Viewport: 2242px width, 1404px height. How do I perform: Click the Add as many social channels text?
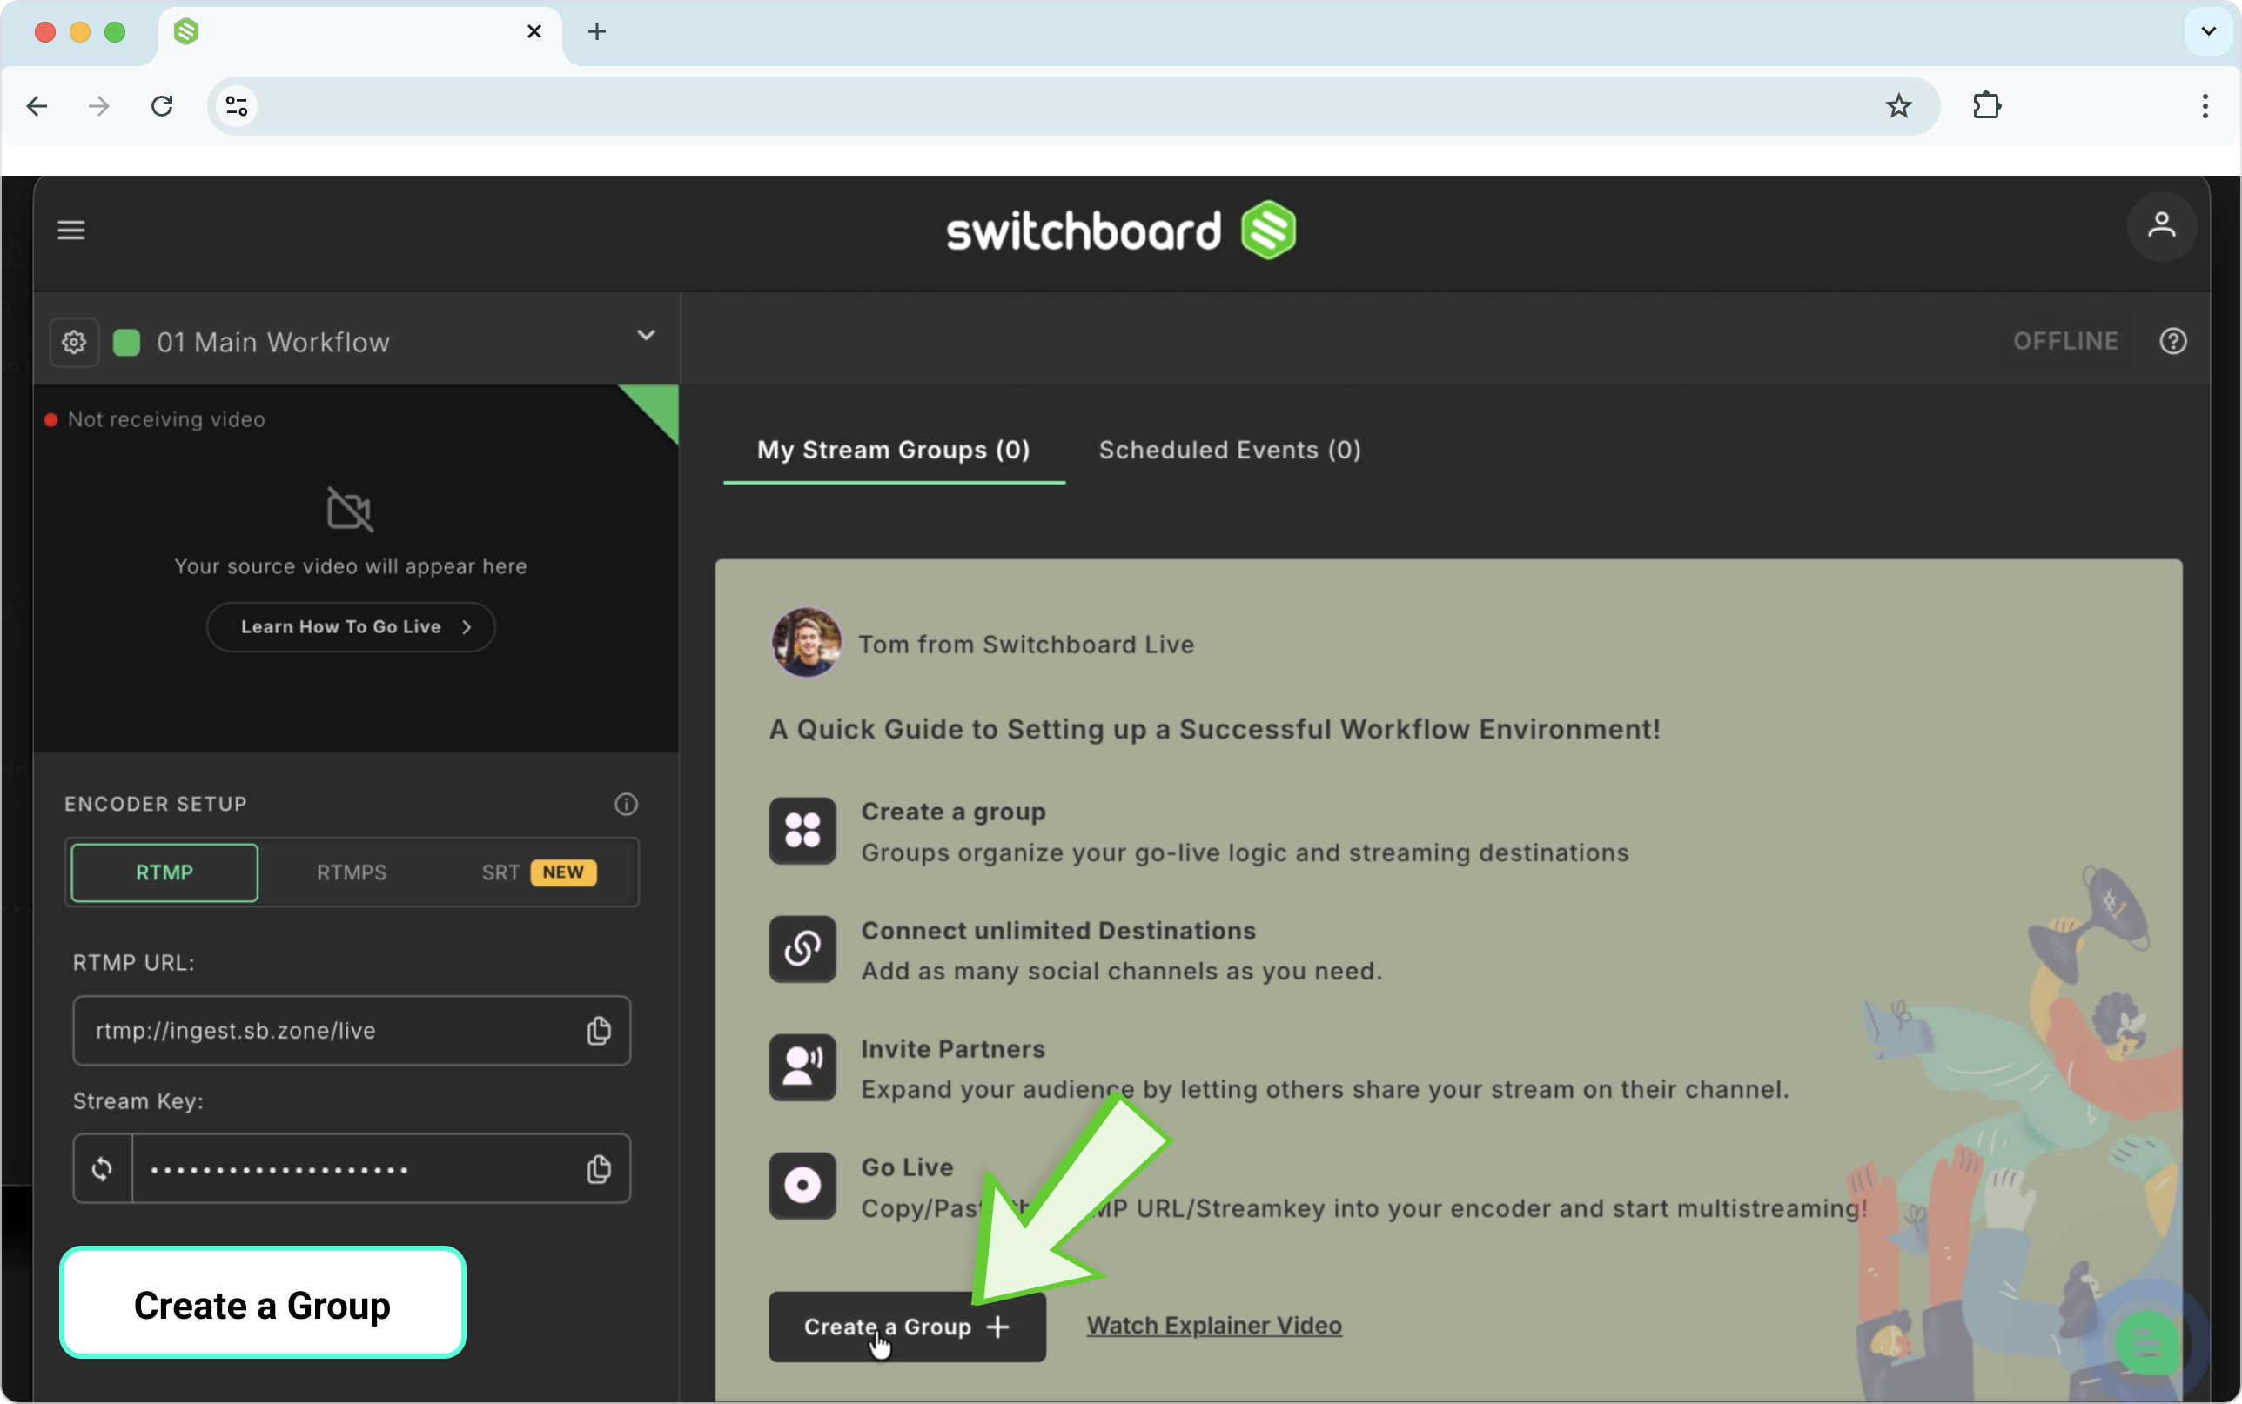click(x=1121, y=972)
